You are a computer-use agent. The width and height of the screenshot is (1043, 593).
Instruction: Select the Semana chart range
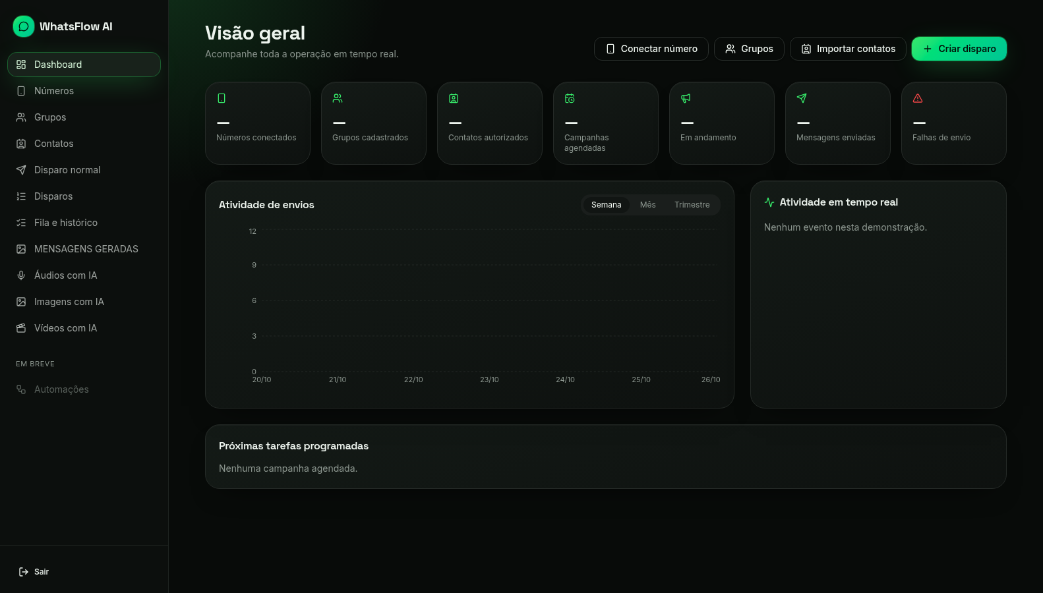[607, 205]
